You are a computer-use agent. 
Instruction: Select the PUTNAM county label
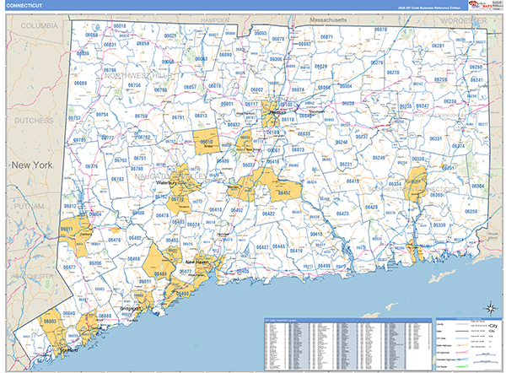pyautogui.click(x=29, y=206)
